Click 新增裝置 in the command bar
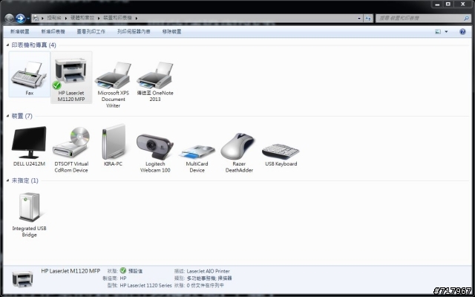 [x=20, y=31]
